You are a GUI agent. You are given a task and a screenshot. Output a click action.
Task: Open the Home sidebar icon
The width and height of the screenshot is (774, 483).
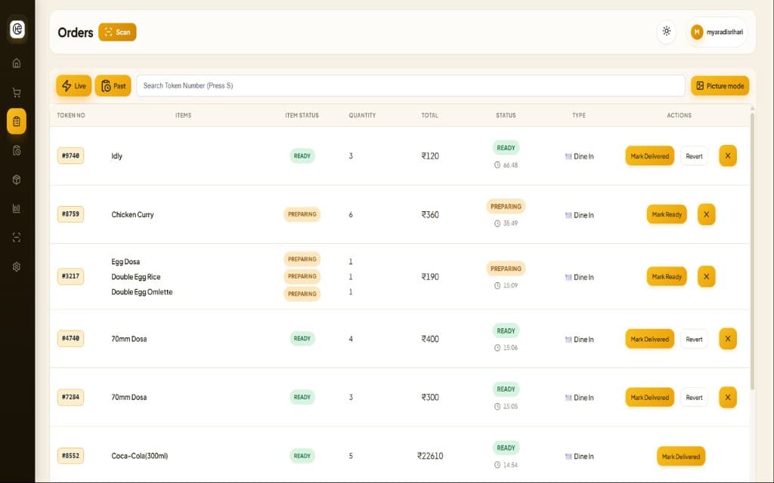tap(17, 63)
